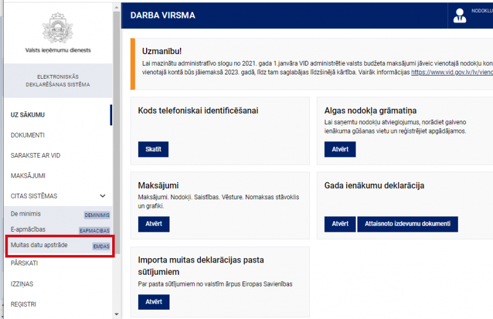Select SARAKSTE AR VID menu item
493x319 pixels.
tap(35, 156)
